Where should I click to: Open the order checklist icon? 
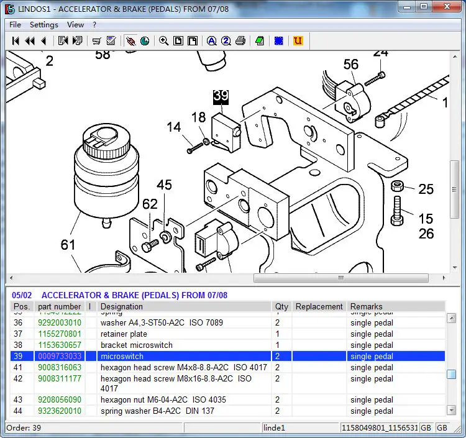[111, 41]
